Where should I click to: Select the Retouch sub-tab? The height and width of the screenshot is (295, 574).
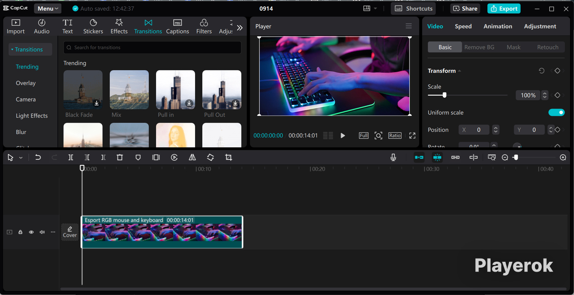(548, 47)
